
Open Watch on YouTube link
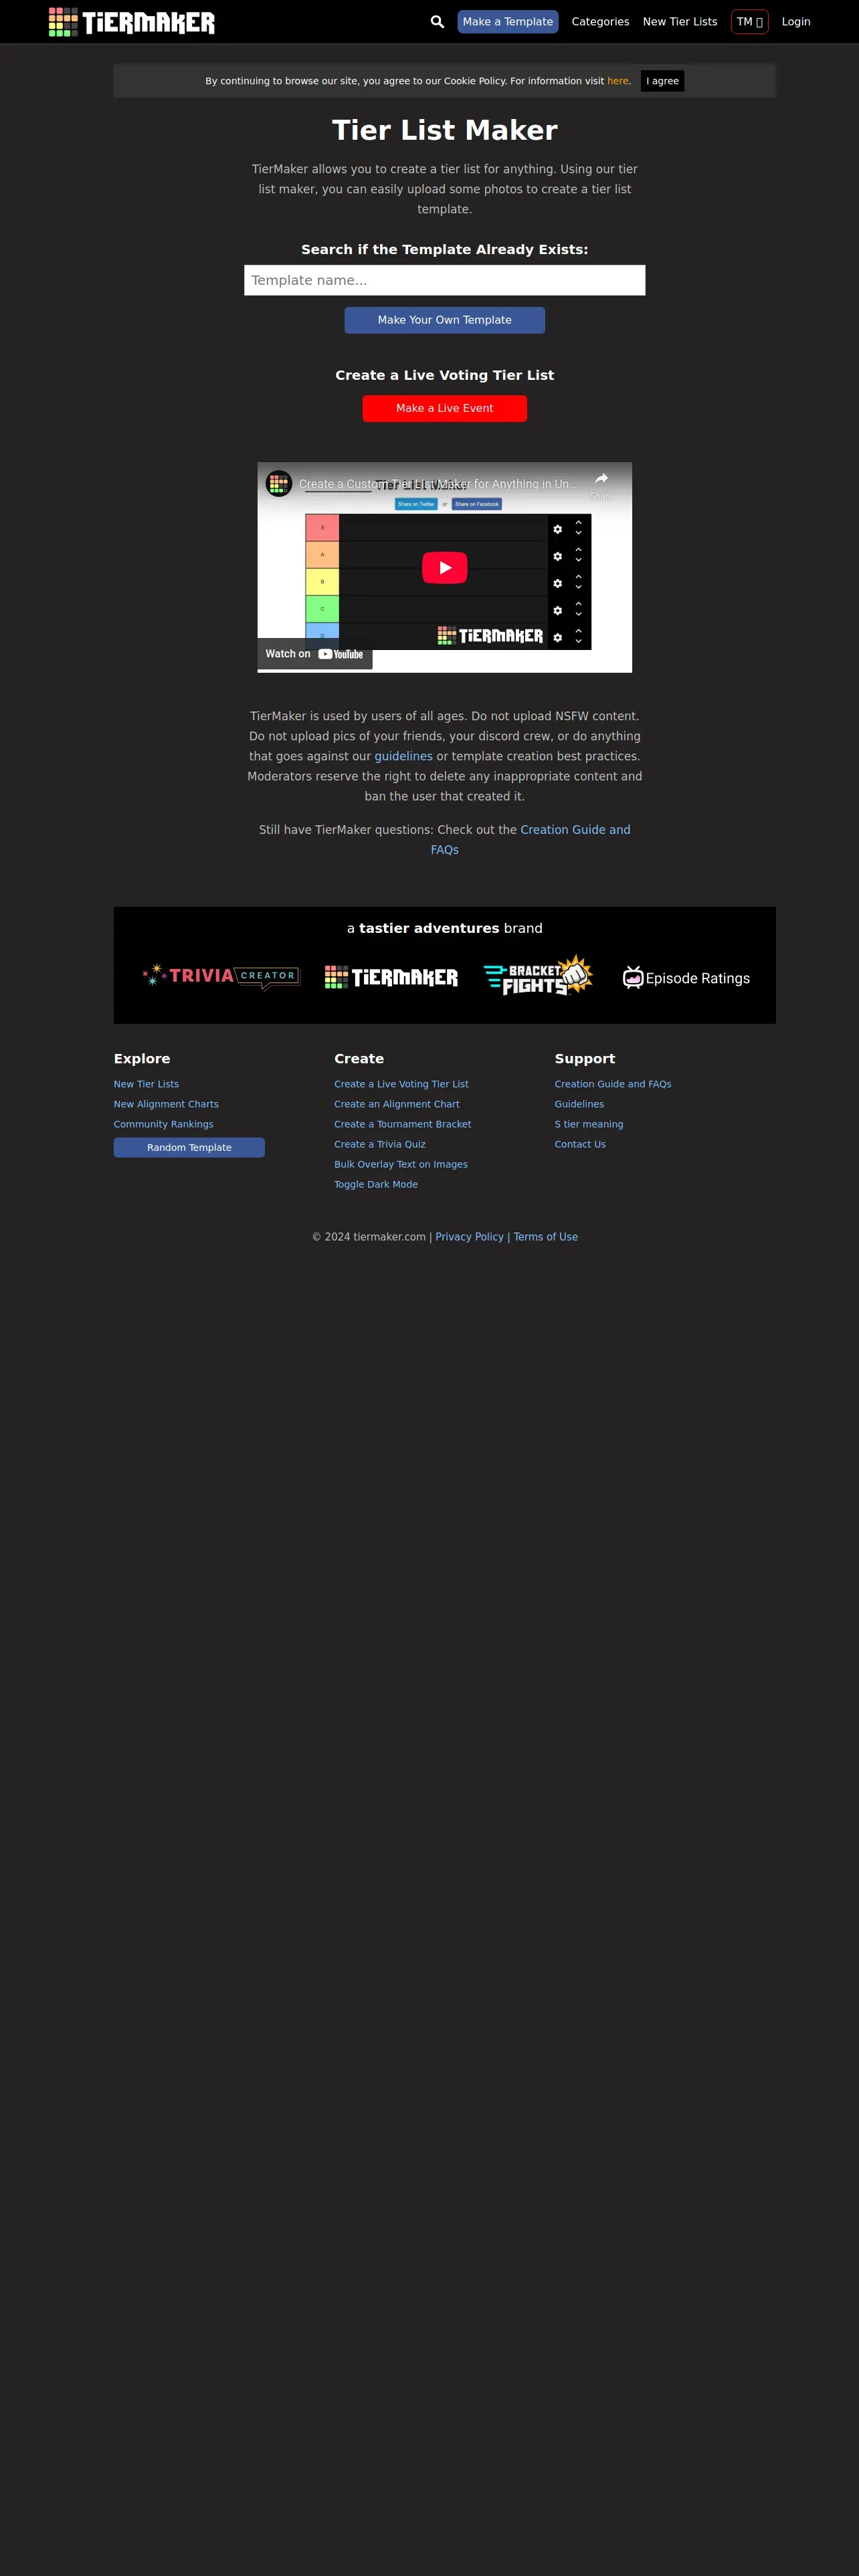pos(315,654)
